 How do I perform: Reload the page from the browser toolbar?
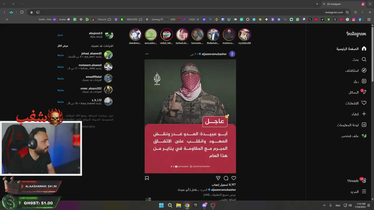[x=356, y=12]
